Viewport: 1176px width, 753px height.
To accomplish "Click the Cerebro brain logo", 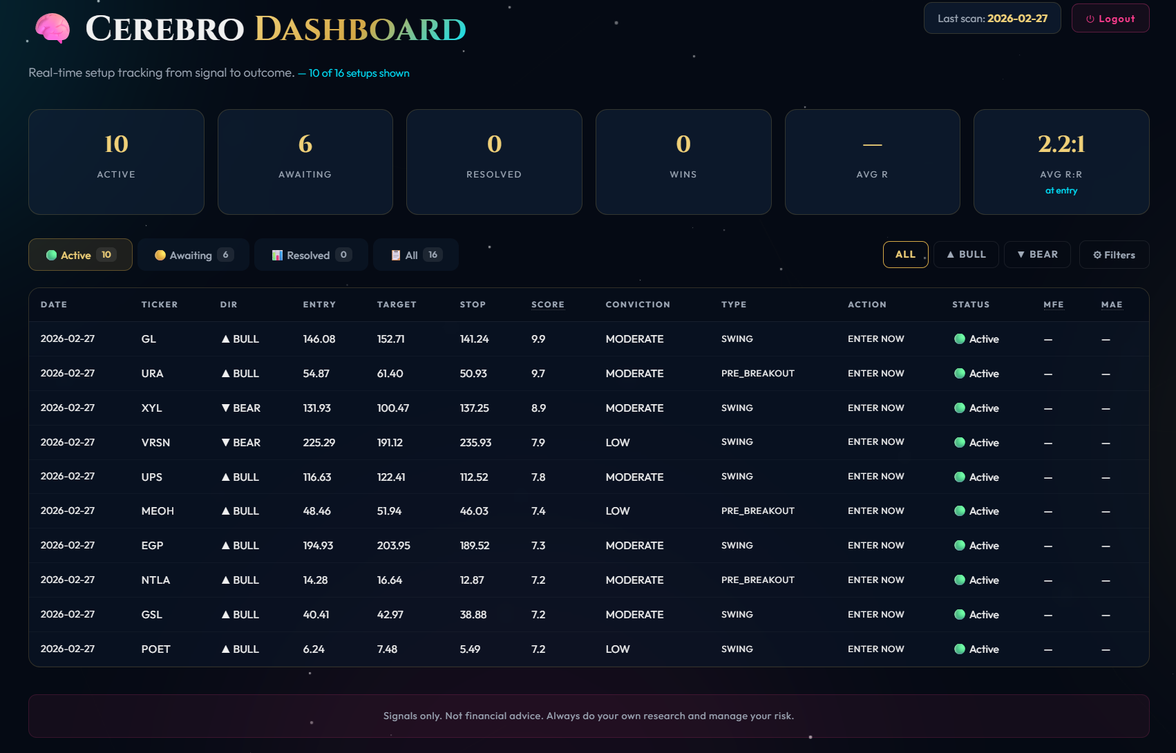I will 53,29.
